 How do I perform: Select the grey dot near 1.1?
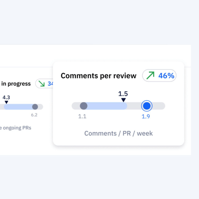point(84,106)
